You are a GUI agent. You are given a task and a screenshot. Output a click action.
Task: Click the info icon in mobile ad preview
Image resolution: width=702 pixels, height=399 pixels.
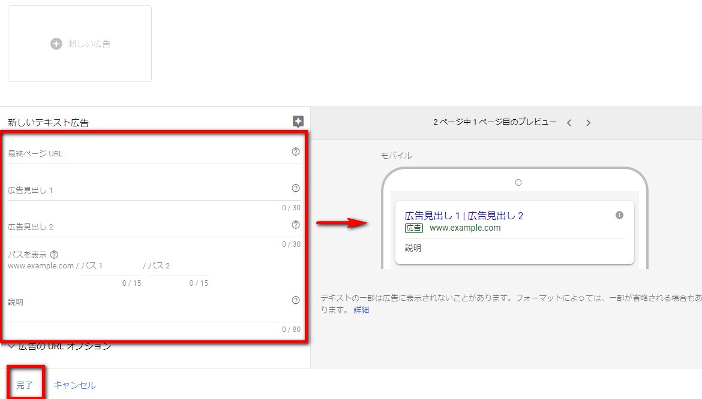click(x=620, y=215)
